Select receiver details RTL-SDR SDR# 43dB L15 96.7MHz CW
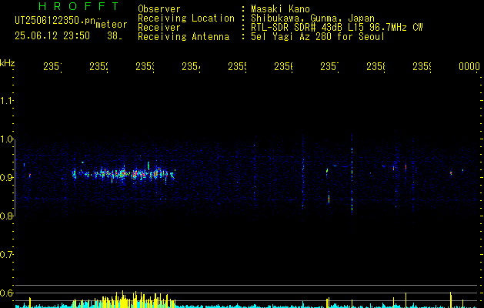 tap(337, 28)
